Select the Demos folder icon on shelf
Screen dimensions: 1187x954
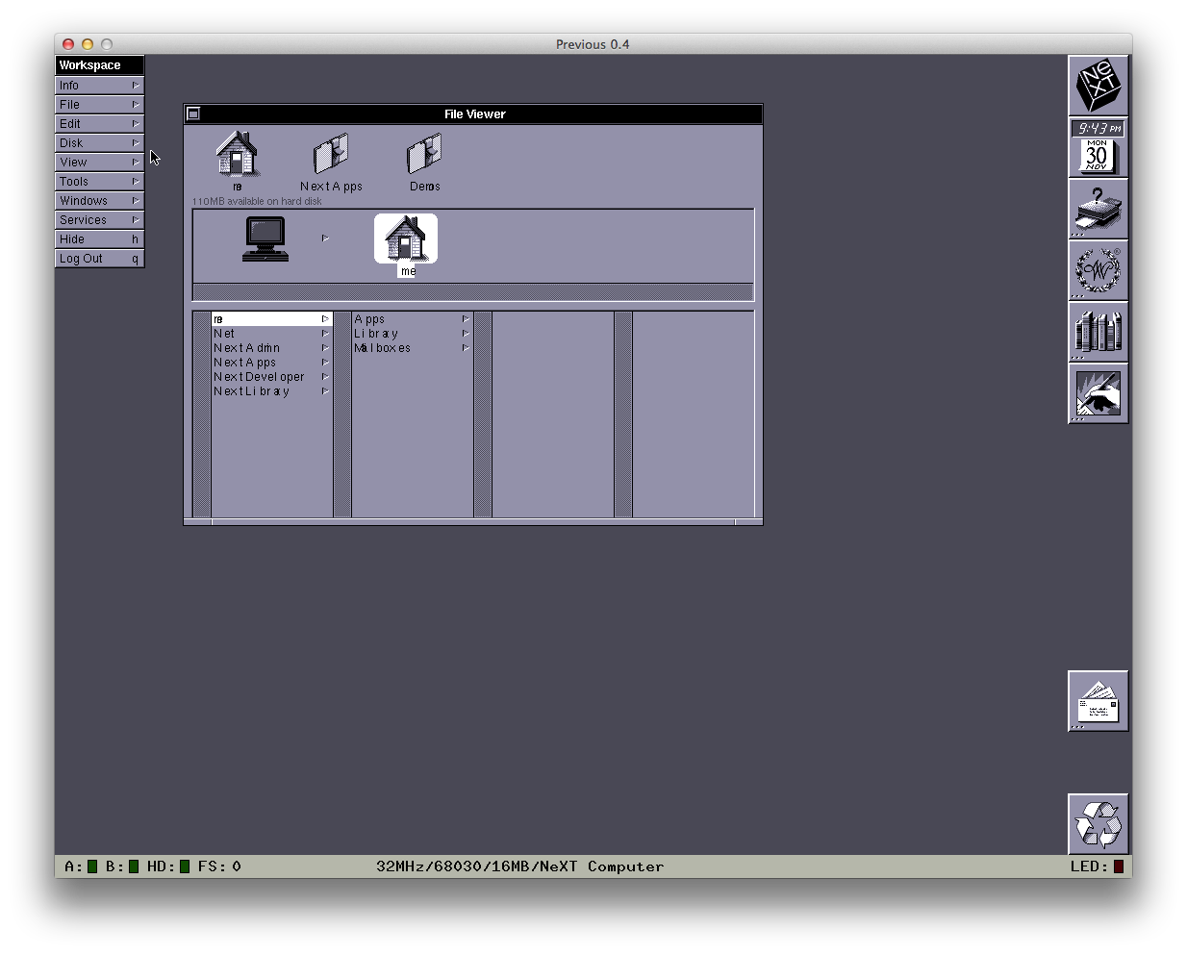coord(424,156)
